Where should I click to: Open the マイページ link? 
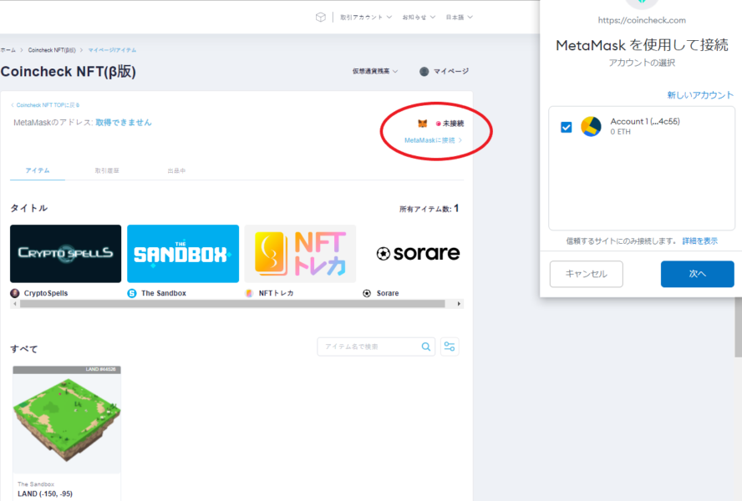[x=451, y=72]
